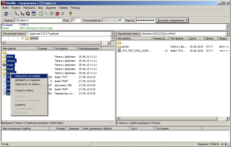Expand the quick connect history dropdown arrow
Screen dimensions: 231x147
pos(187,20)
